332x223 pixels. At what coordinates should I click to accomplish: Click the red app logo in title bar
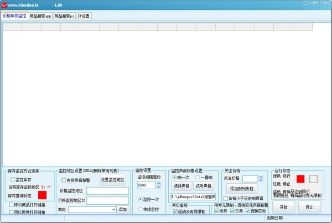pyautogui.click(x=4, y=5)
